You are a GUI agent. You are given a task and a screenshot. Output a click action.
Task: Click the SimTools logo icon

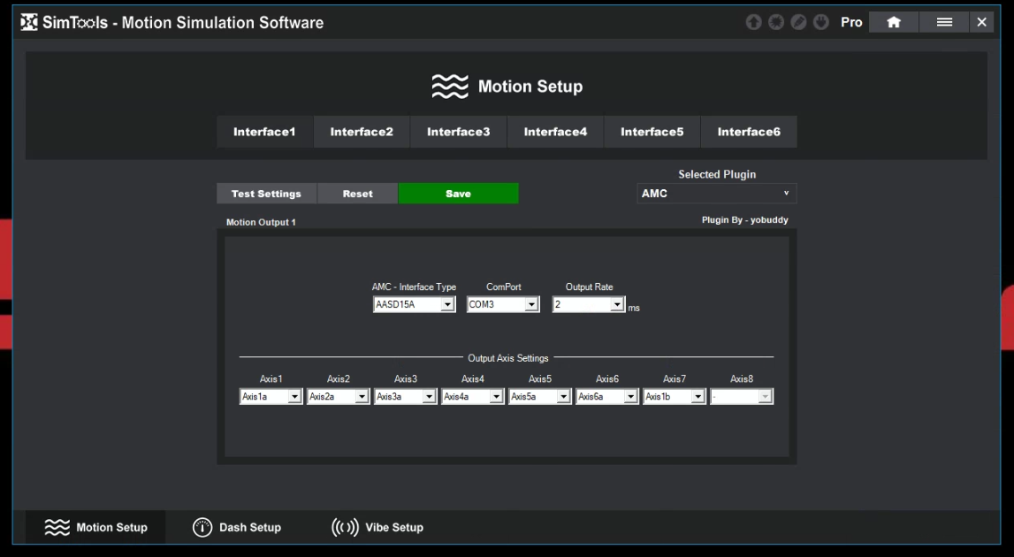tap(29, 22)
